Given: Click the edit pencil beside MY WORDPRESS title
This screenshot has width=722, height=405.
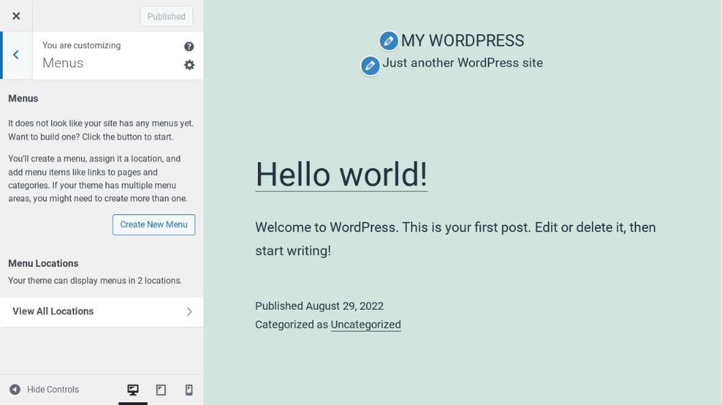Looking at the screenshot, I should pos(389,41).
